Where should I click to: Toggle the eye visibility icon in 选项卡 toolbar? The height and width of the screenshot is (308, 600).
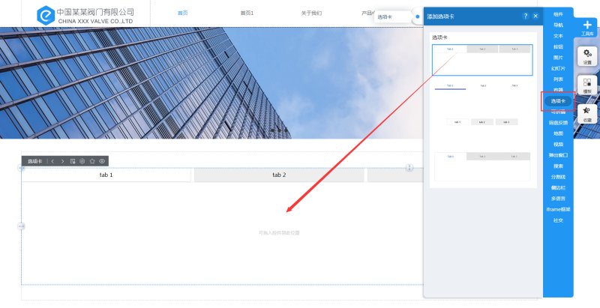102,161
